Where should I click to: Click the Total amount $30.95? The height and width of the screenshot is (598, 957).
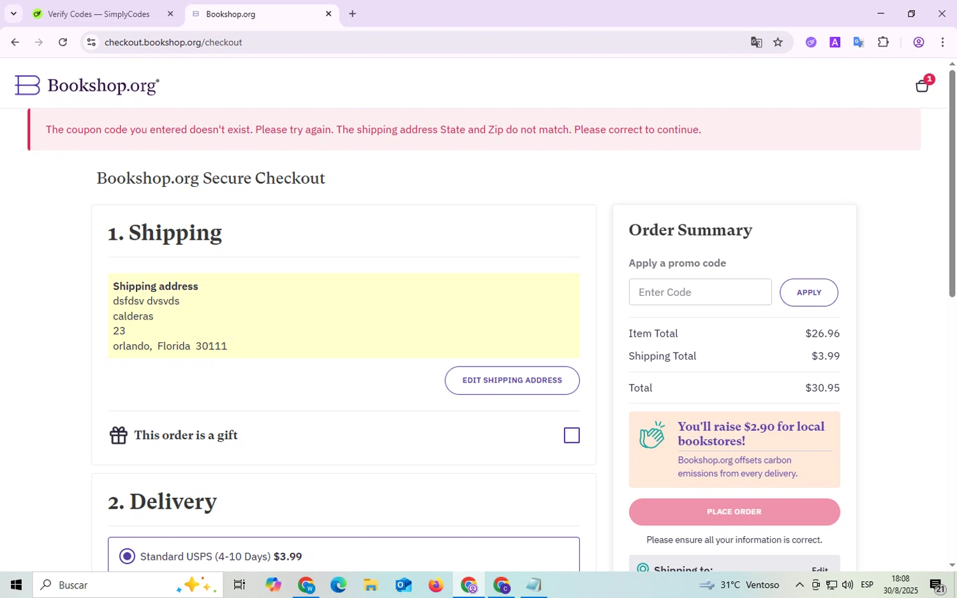point(822,388)
